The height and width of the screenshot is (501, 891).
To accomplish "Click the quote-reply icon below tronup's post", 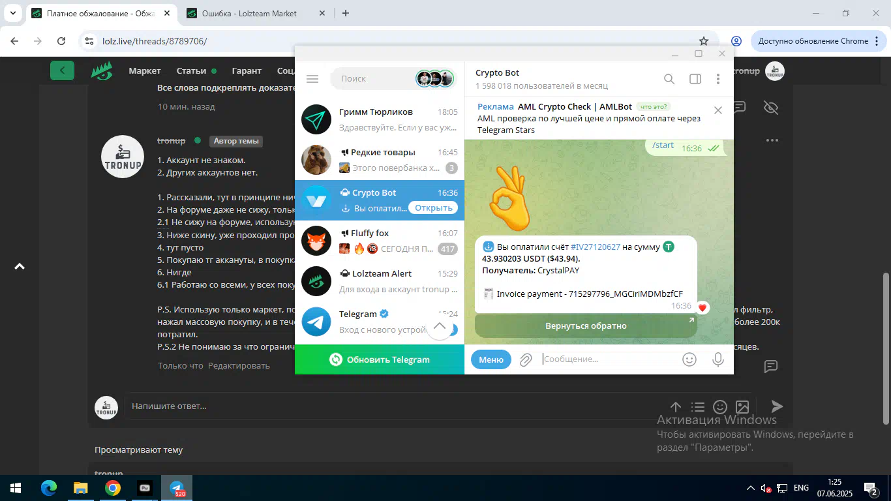I will (770, 366).
